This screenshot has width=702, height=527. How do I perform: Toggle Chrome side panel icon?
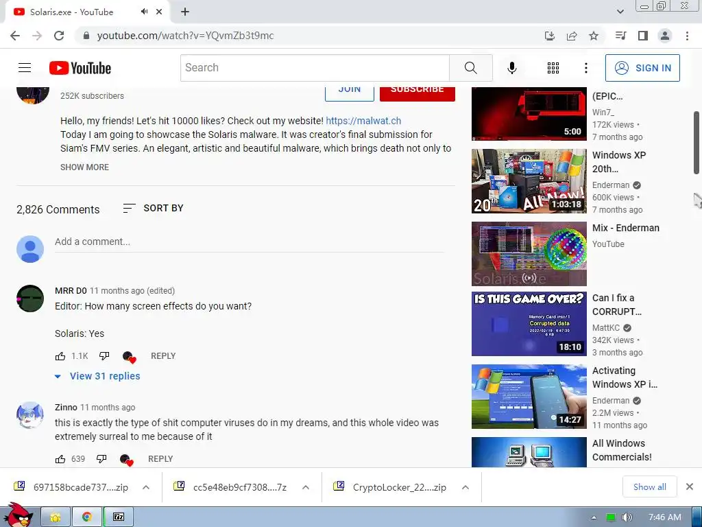click(643, 36)
